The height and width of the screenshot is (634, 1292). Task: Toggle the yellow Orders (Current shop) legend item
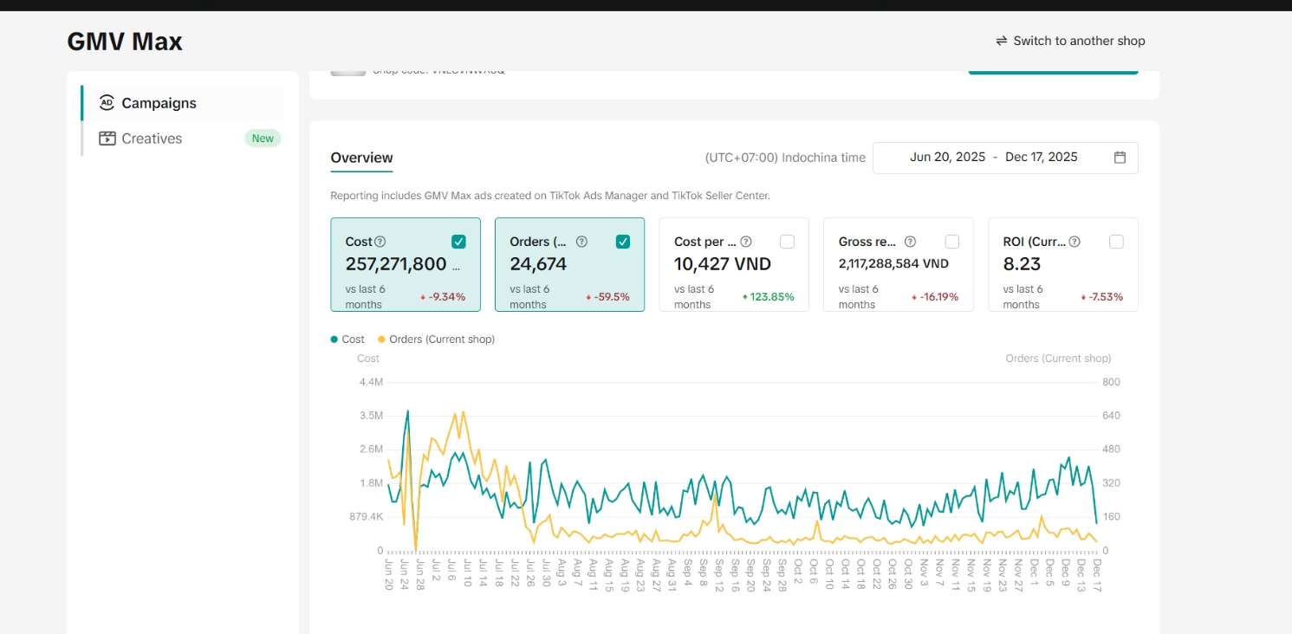(436, 340)
